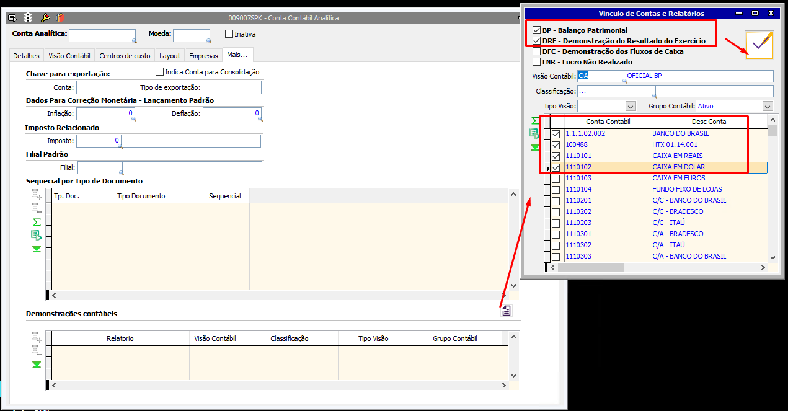Check LNR - Lucro Não Realizado
This screenshot has width=788, height=411.
(537, 62)
